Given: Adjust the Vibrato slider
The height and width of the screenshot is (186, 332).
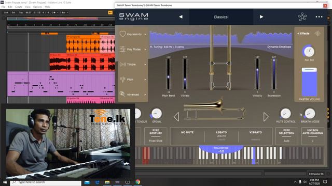Looking at the screenshot, I should 185,74.
